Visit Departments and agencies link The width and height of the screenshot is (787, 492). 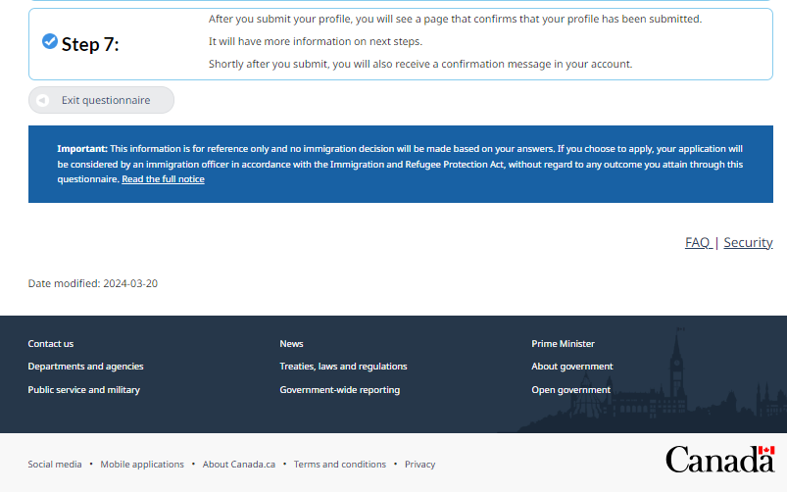coord(85,367)
